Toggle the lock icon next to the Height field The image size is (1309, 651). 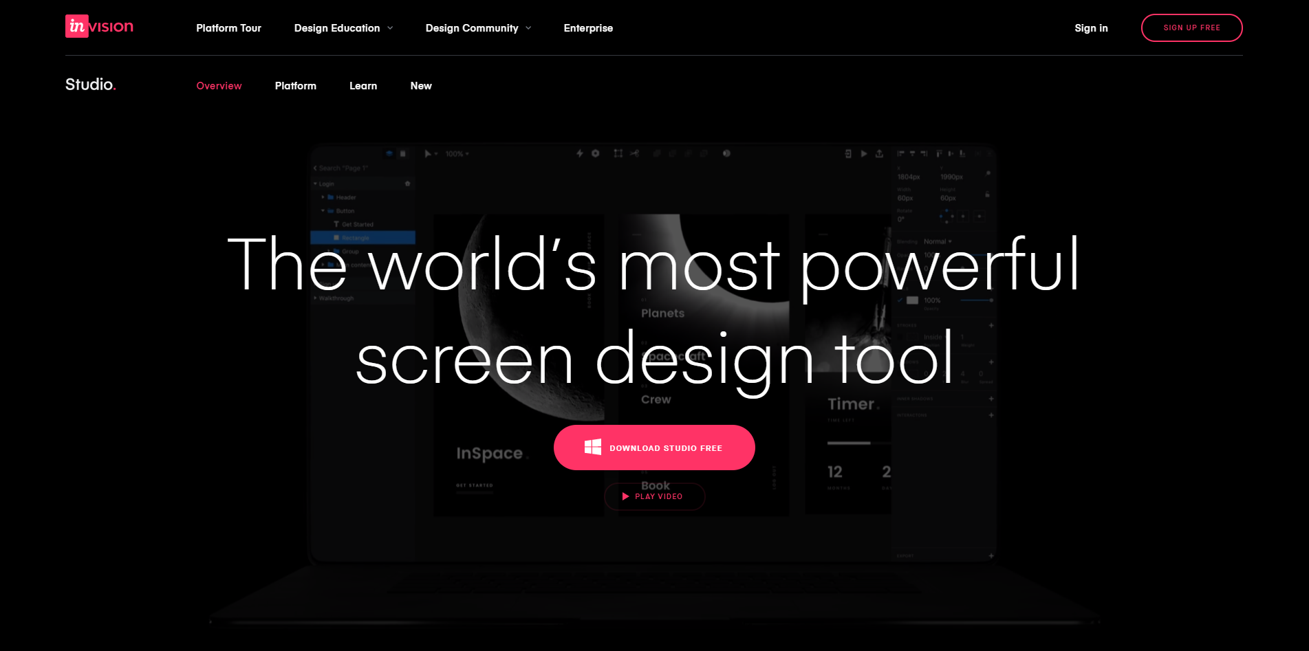[x=988, y=195]
